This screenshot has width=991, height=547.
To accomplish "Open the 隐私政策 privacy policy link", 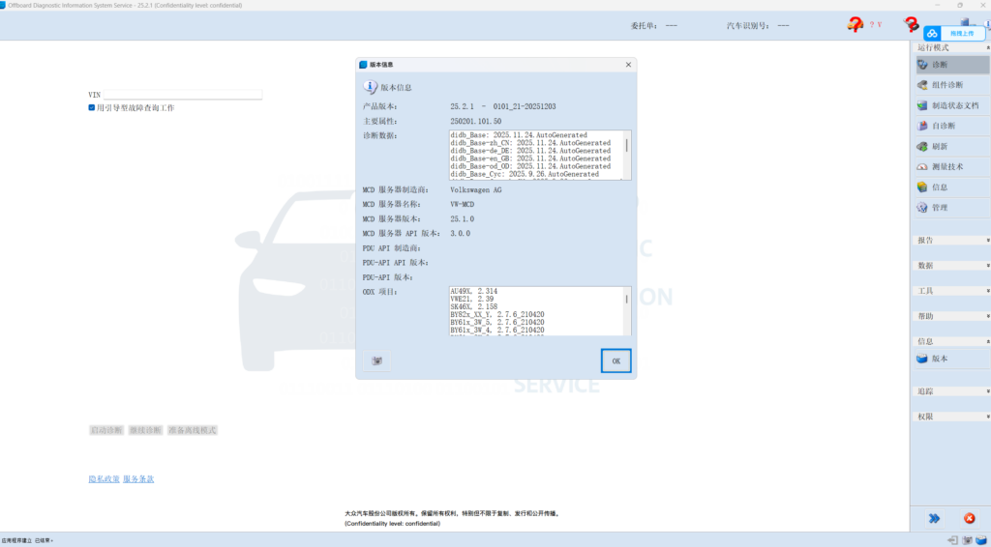I will pyautogui.click(x=104, y=479).
